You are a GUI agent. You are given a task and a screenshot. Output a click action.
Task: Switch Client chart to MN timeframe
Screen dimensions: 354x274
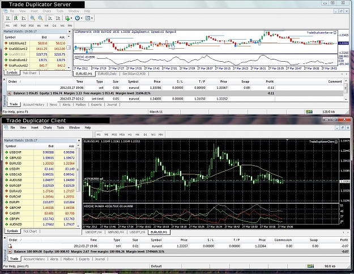[x=160, y=135]
